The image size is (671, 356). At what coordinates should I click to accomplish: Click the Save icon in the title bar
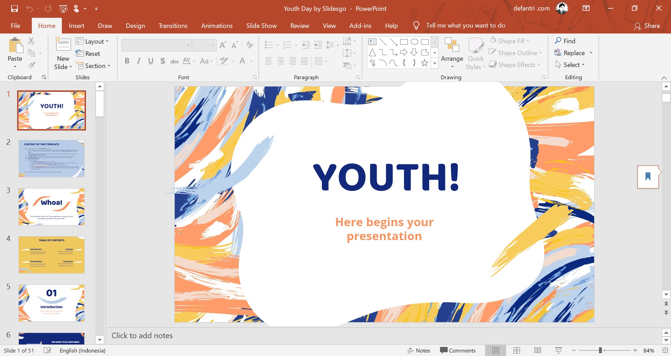(x=14, y=9)
